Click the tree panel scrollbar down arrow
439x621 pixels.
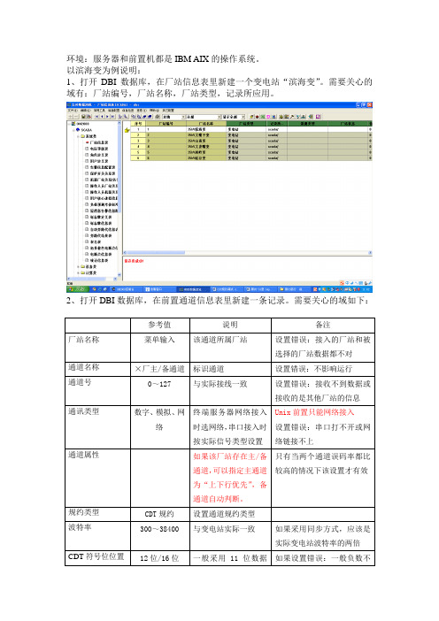119,274
